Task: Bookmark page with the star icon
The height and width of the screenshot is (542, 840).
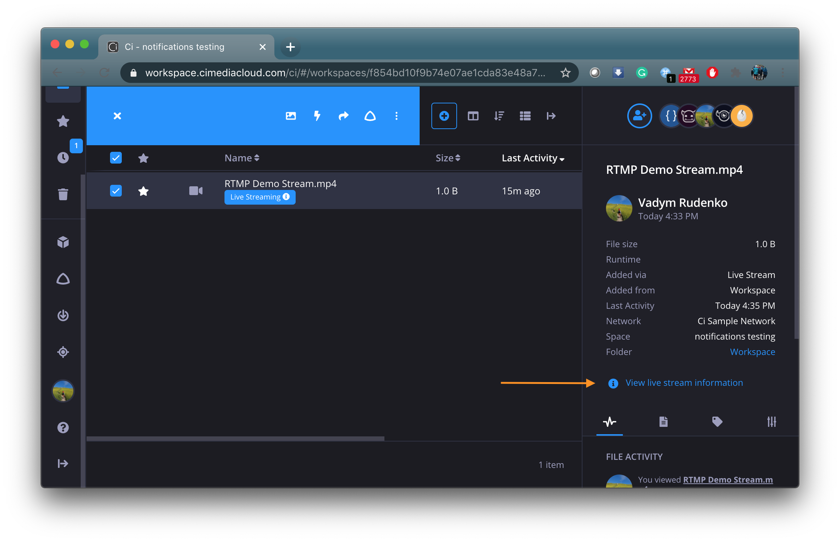Action: (566, 73)
